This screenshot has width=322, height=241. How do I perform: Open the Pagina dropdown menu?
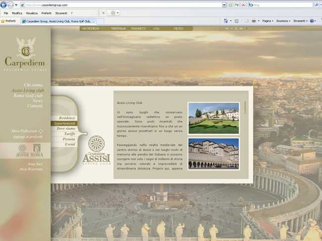click(268, 21)
